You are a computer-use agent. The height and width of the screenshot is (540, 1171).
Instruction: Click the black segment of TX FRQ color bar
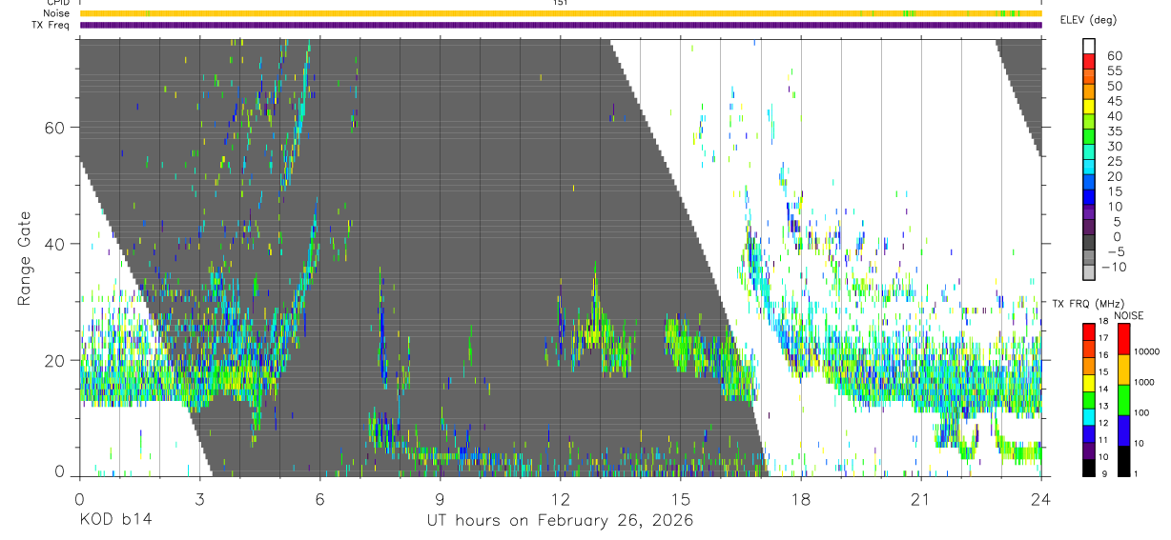[x=1089, y=468]
